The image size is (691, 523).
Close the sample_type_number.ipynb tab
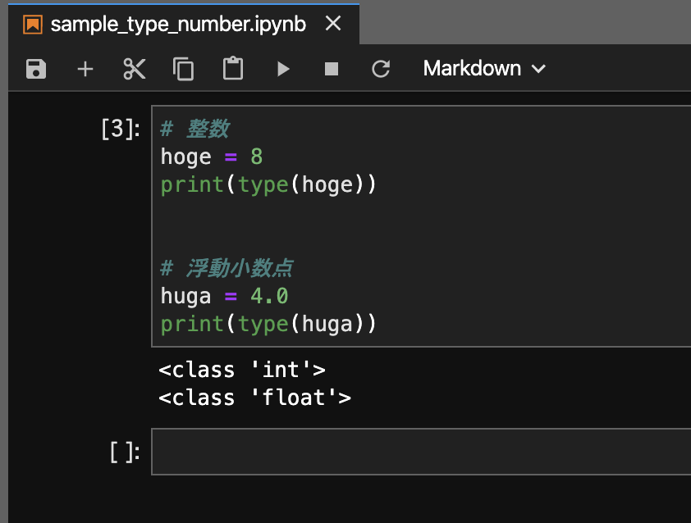point(333,23)
